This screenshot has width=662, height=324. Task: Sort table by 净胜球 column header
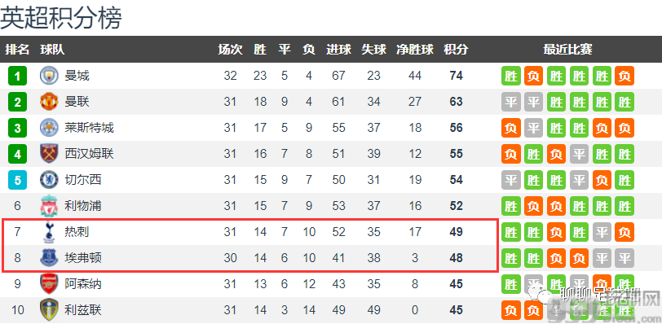click(415, 50)
